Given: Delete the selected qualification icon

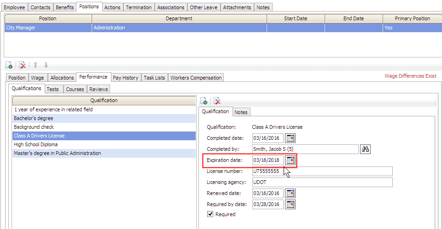Looking at the screenshot, I should point(217,101).
